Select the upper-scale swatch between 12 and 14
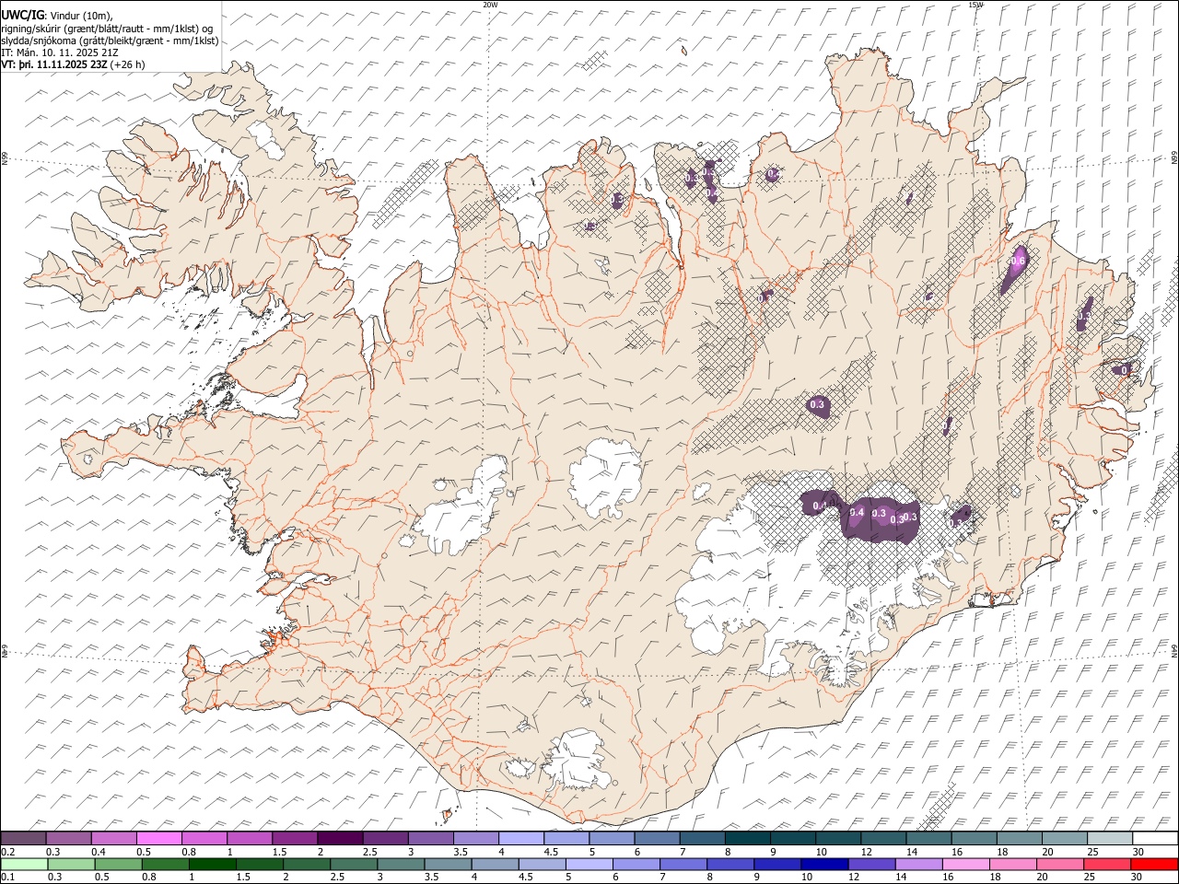The height and width of the screenshot is (884, 1179). [883, 838]
